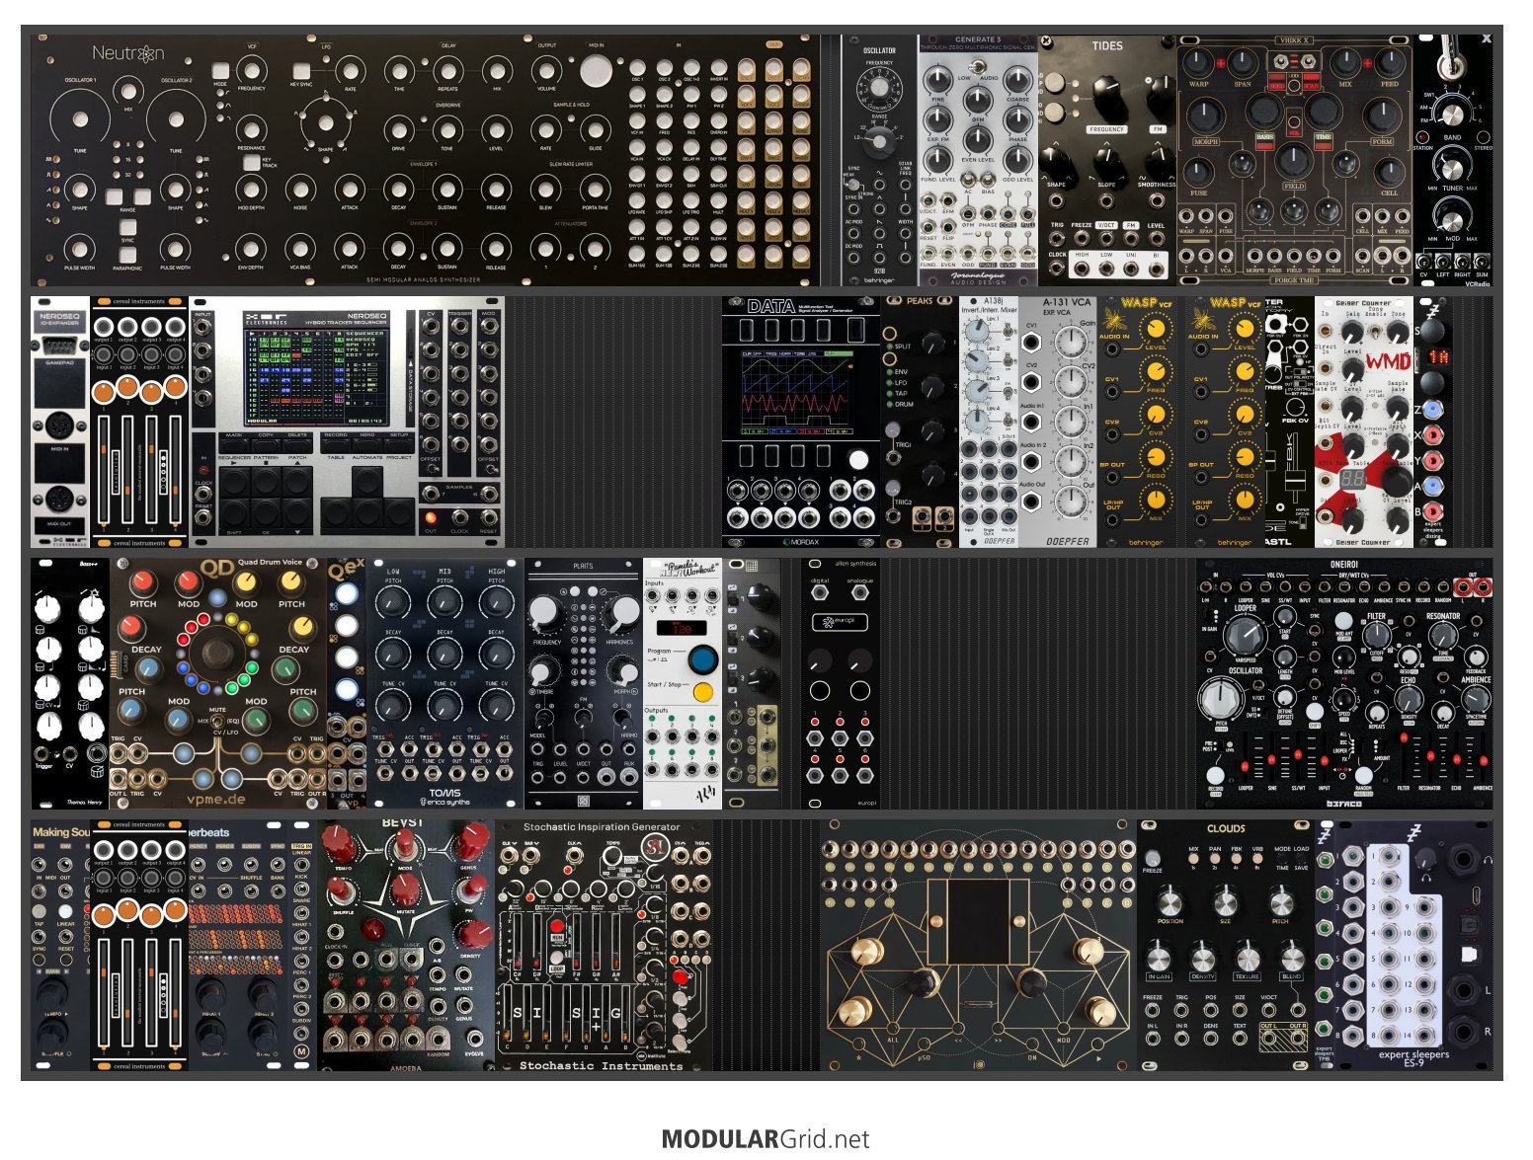
Task: Toggle the Neutron Key Sync button
Action: (301, 71)
